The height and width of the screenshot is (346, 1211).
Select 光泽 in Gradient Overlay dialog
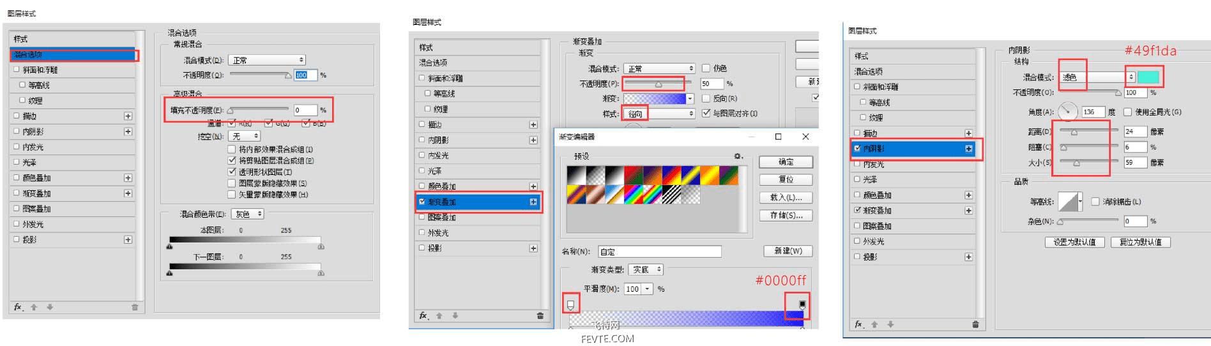tap(478, 171)
